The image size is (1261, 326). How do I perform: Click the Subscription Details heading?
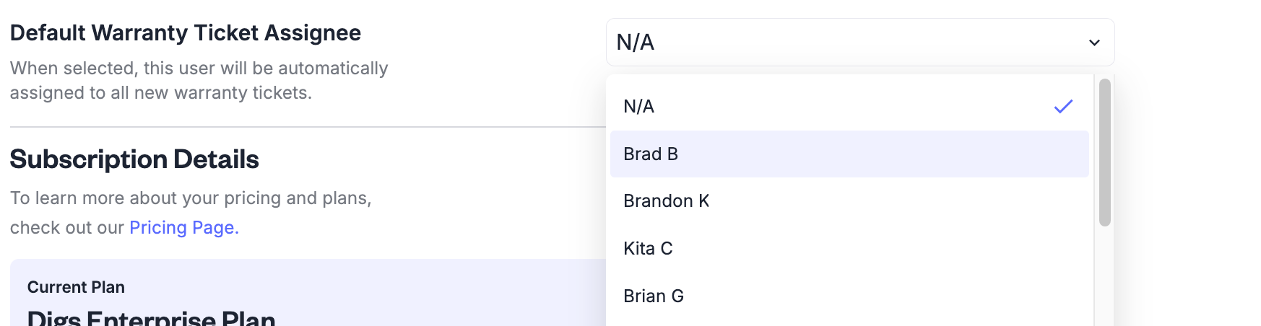pos(134,159)
